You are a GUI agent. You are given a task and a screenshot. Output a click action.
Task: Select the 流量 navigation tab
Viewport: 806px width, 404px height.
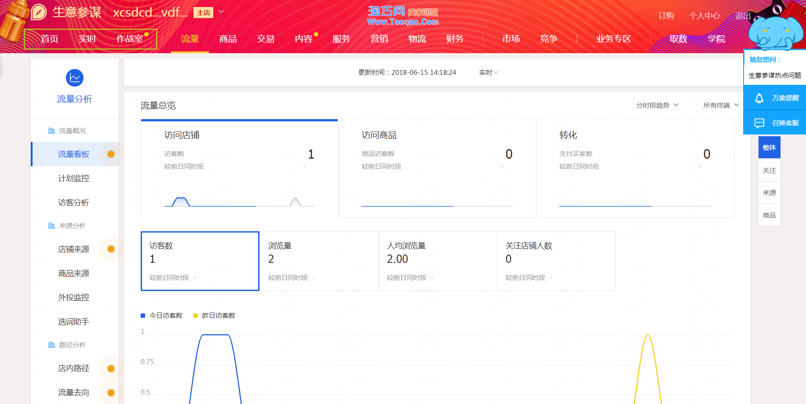click(x=190, y=39)
